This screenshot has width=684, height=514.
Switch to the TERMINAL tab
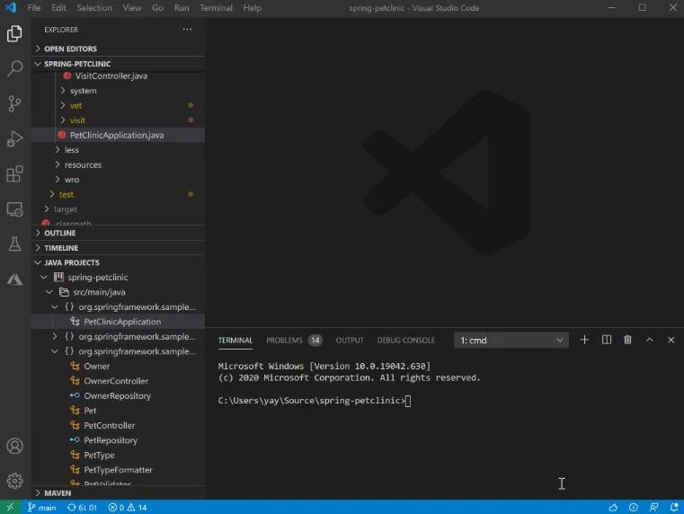coord(235,340)
